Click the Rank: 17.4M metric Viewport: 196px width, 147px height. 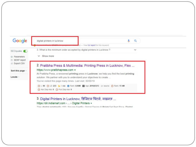click(x=118, y=86)
